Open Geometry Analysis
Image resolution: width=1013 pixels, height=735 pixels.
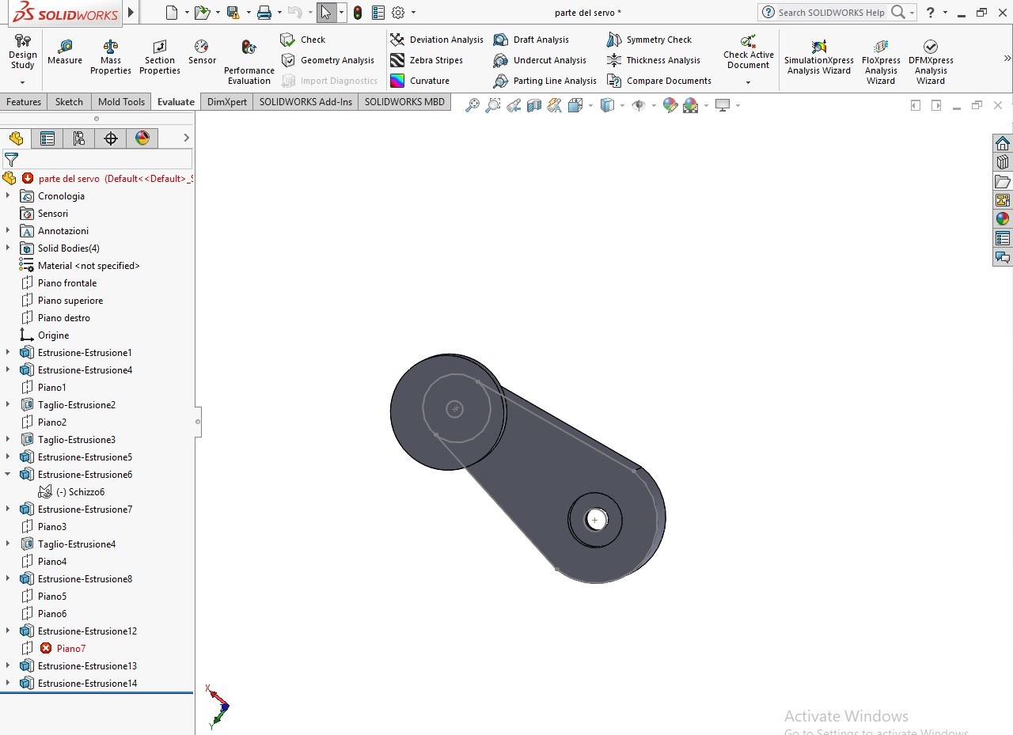pyautogui.click(x=328, y=60)
